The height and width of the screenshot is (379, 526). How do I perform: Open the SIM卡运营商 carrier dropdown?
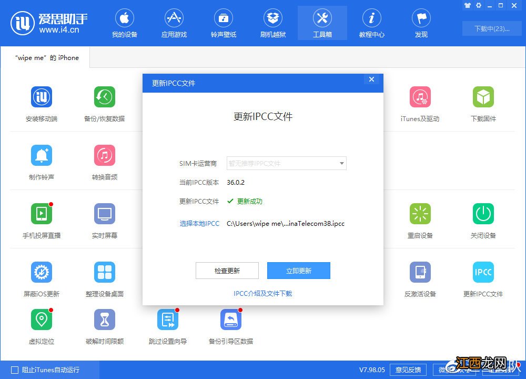pyautogui.click(x=286, y=163)
